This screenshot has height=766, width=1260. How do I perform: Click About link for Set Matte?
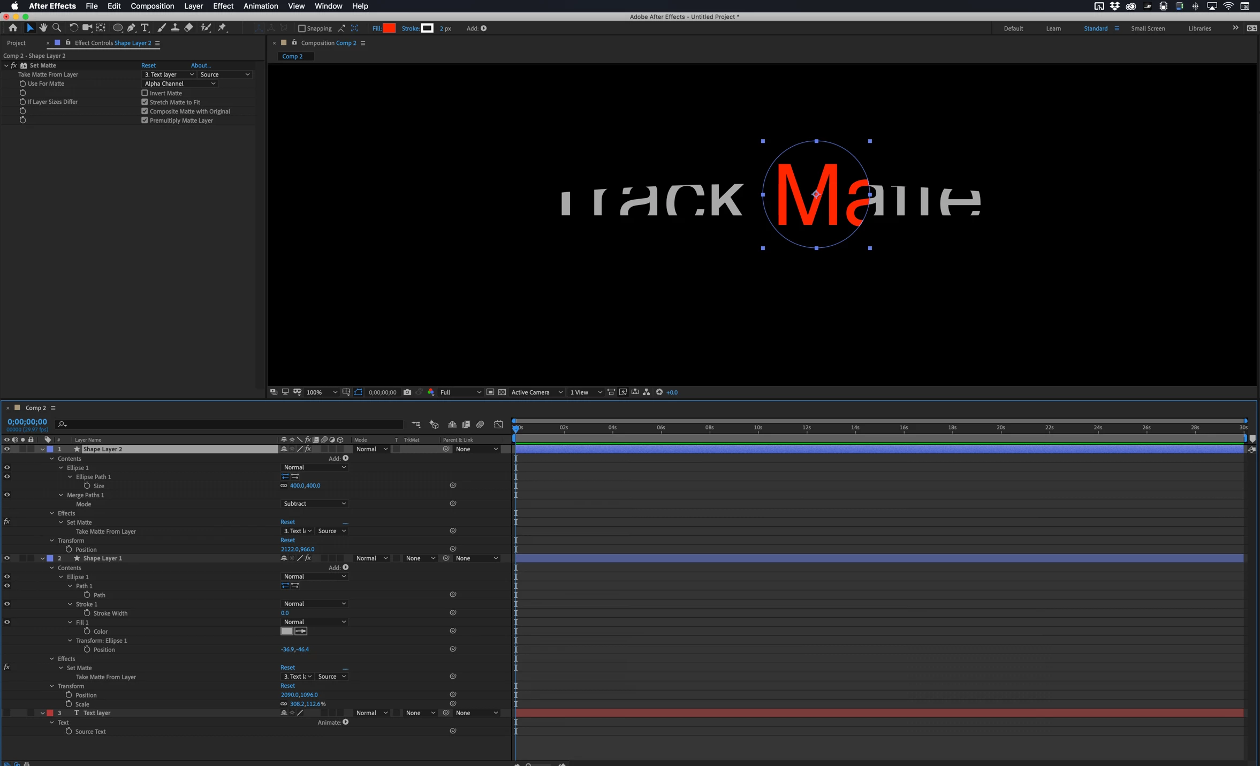coord(201,65)
